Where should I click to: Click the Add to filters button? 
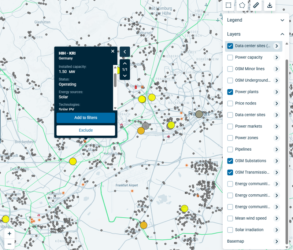86,118
